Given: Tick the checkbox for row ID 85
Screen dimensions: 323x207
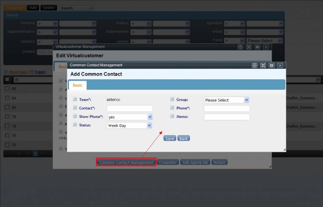Looking at the screenshot, I should [x=7, y=89].
